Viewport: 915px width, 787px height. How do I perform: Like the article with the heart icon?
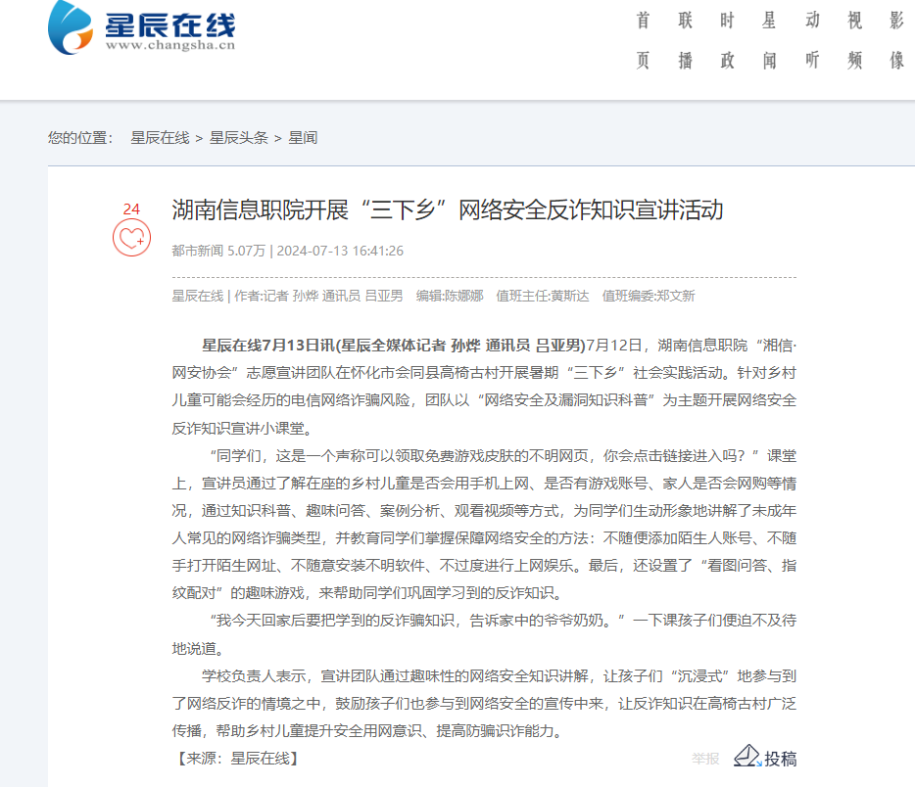[x=131, y=238]
